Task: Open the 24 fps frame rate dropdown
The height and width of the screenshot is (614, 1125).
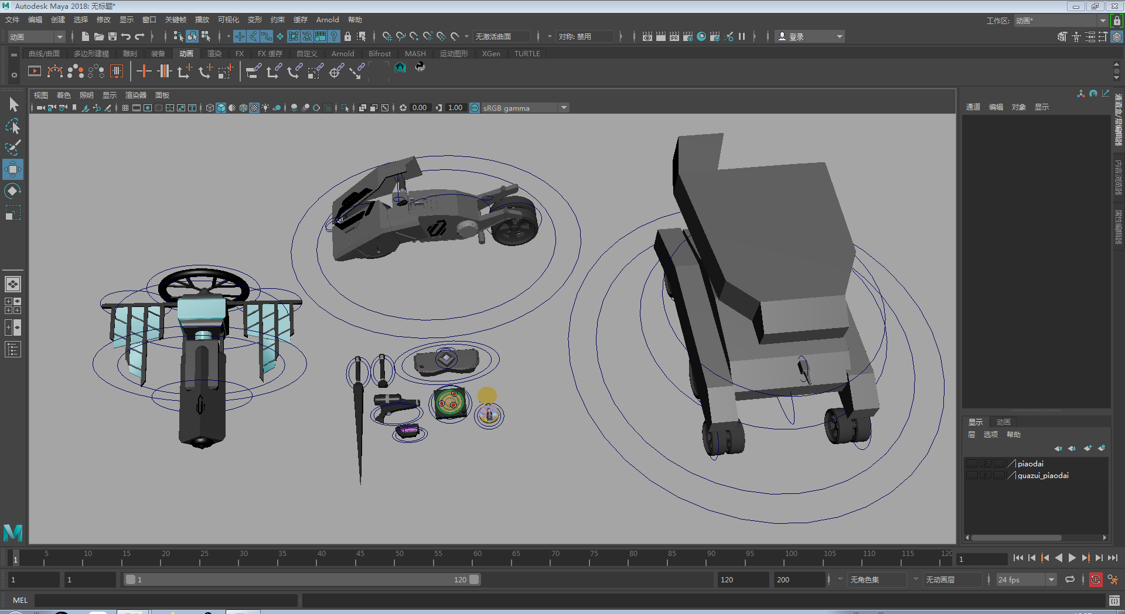Action: click(x=1026, y=579)
